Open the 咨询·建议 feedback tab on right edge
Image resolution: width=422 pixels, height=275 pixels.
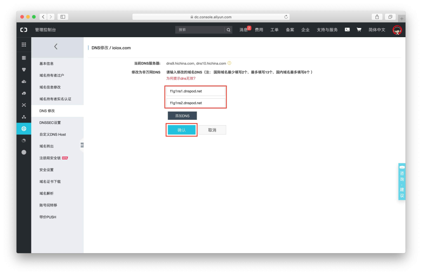(401, 181)
